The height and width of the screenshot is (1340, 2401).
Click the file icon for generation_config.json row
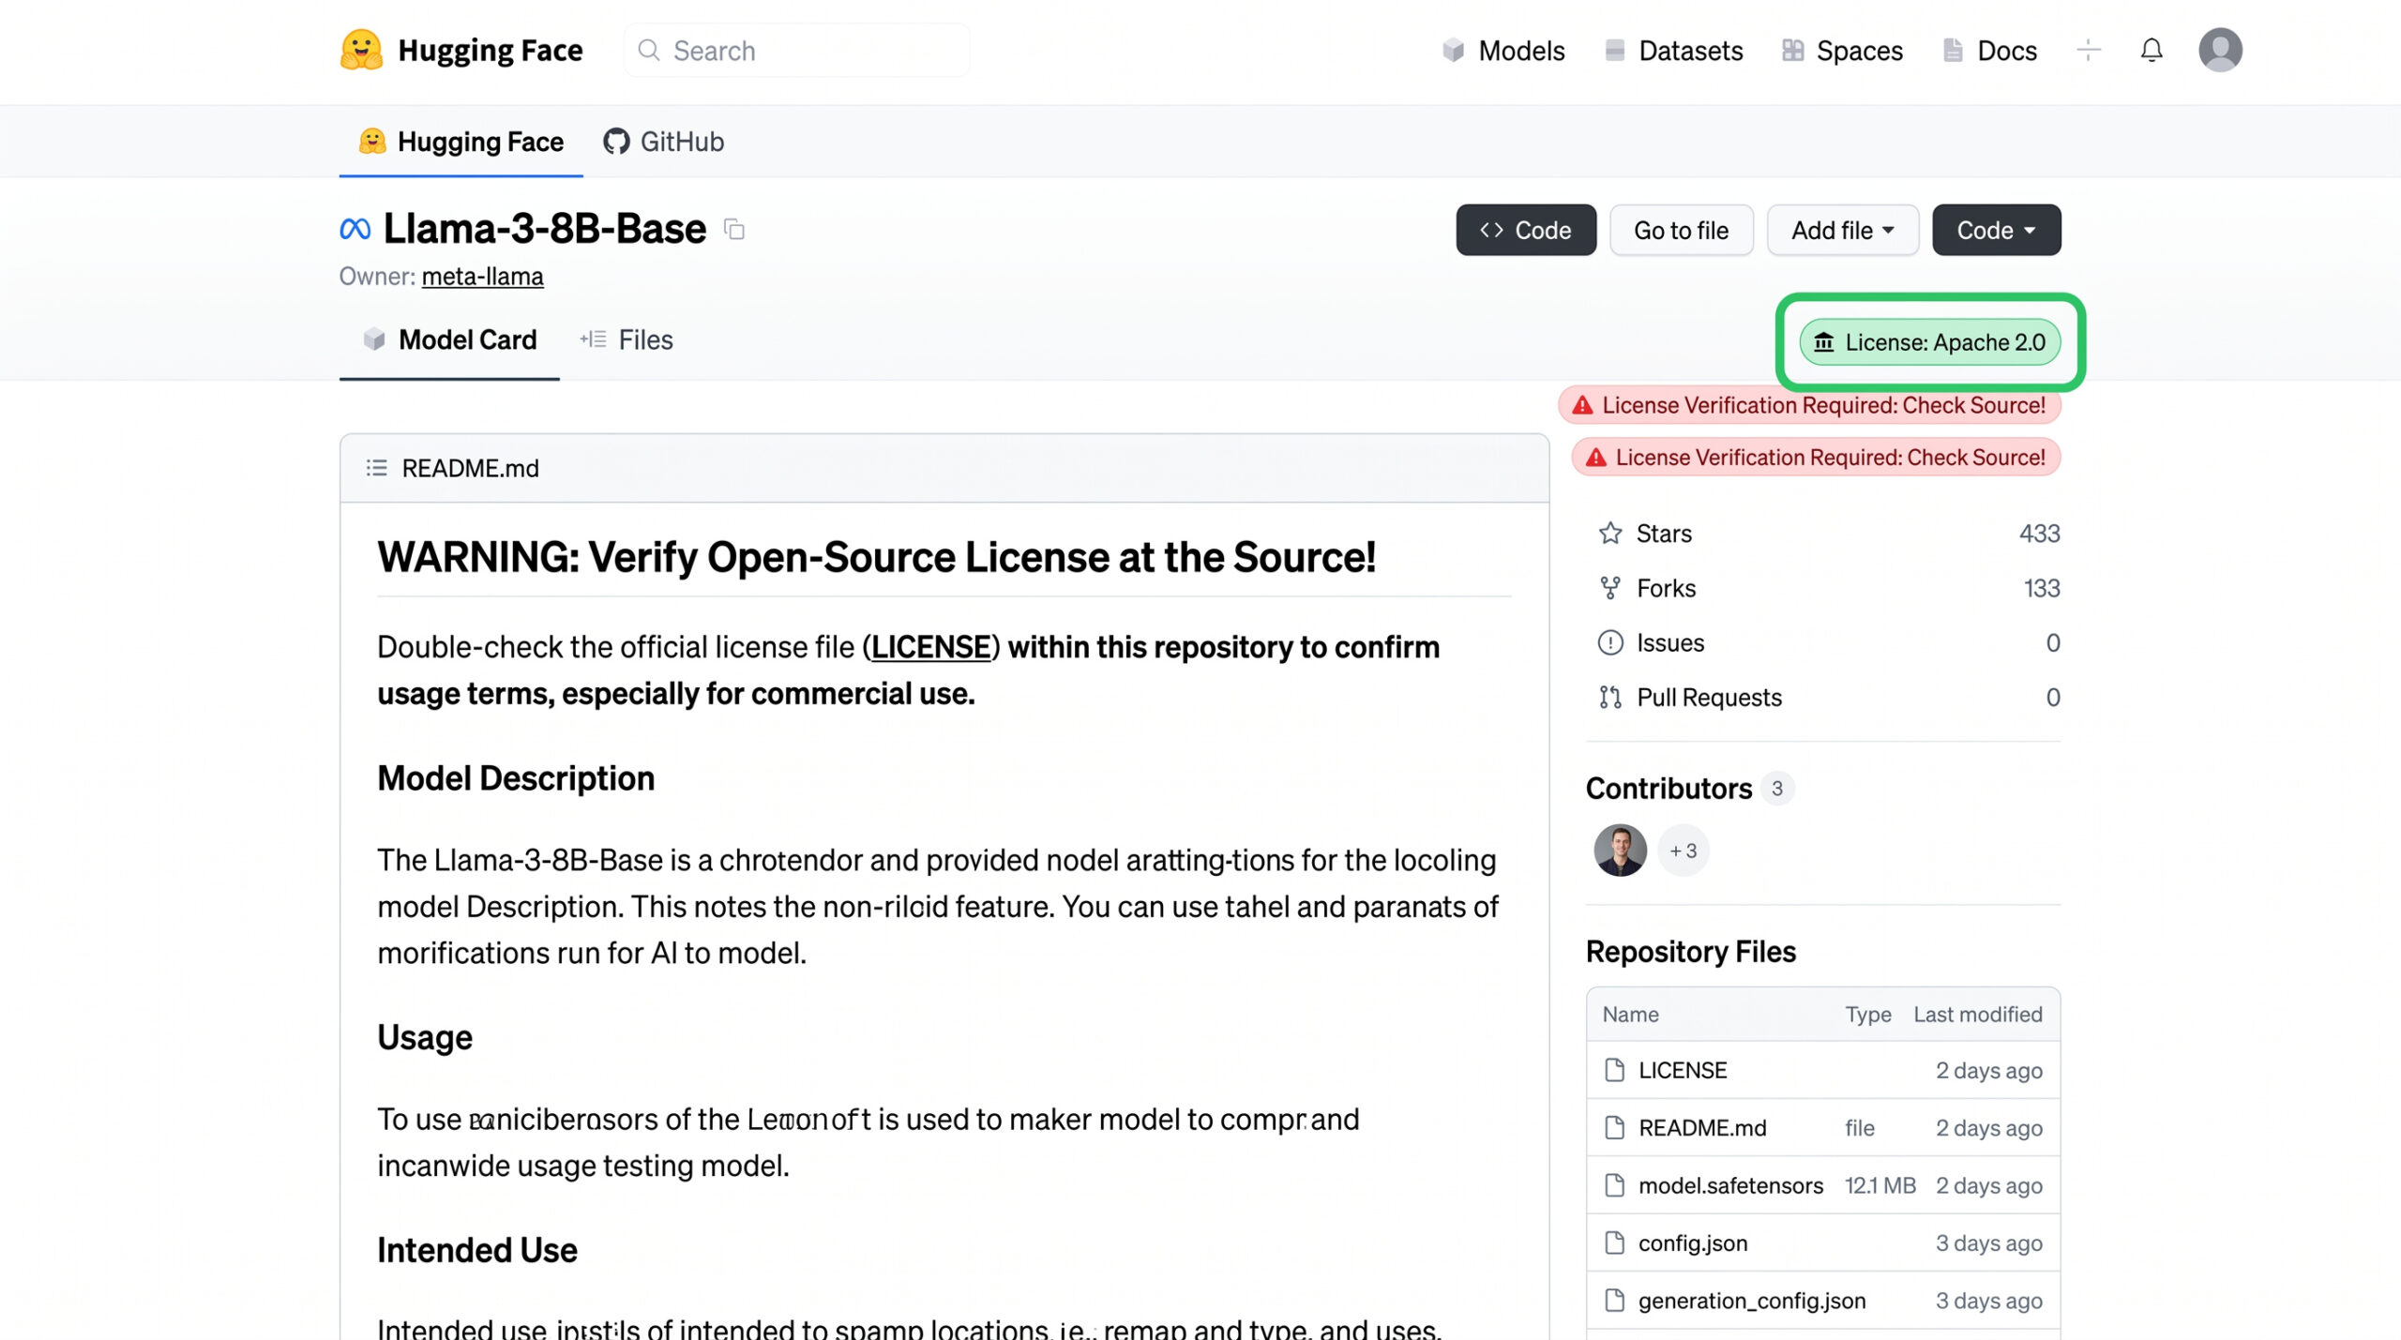click(1614, 1301)
